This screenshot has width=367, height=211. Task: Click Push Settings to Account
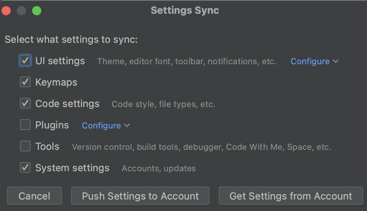(140, 196)
